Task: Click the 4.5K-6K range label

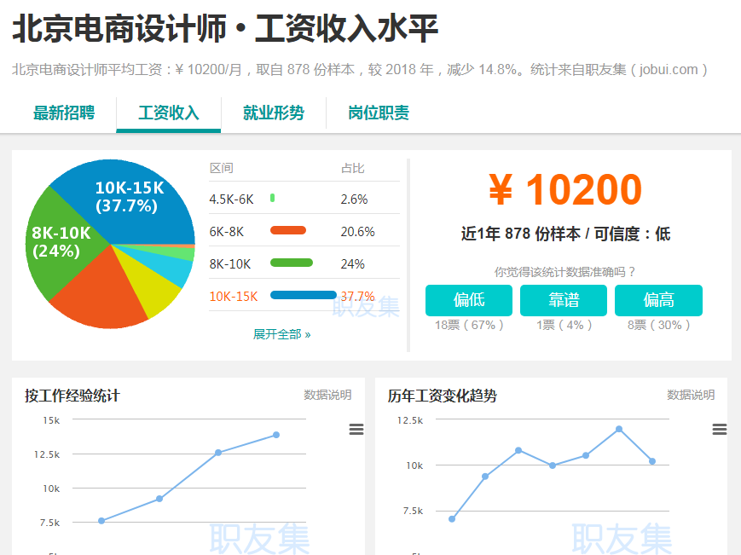Action: coord(232,199)
